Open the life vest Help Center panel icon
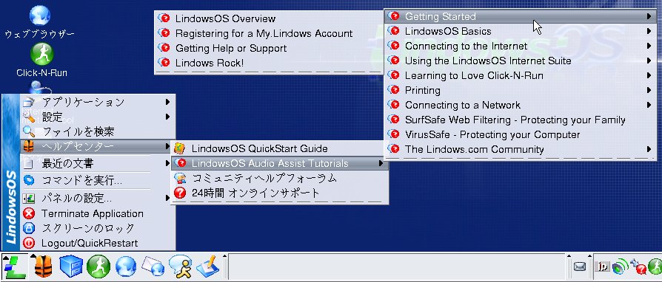 [43, 267]
